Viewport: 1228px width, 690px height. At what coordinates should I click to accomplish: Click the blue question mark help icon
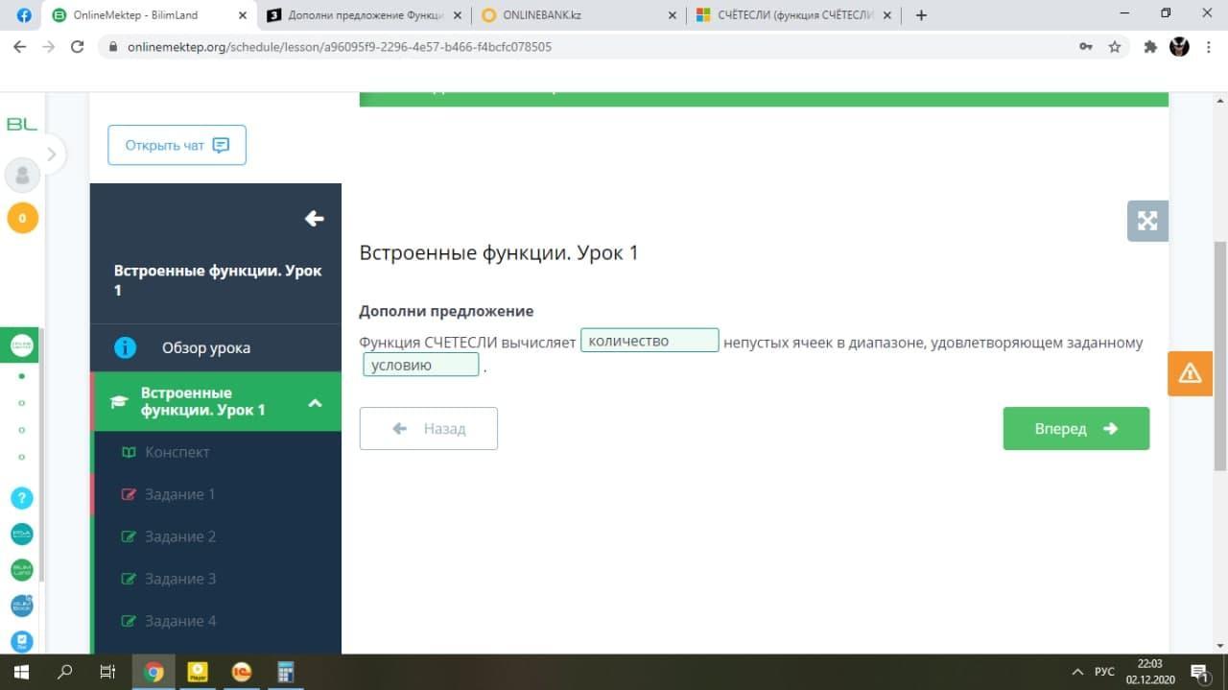coord(21,498)
